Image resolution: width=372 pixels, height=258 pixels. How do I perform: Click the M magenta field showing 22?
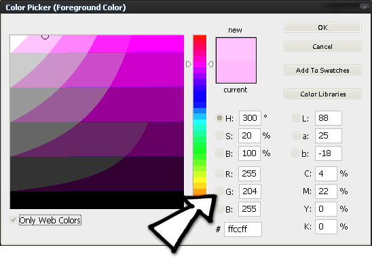coord(326,191)
